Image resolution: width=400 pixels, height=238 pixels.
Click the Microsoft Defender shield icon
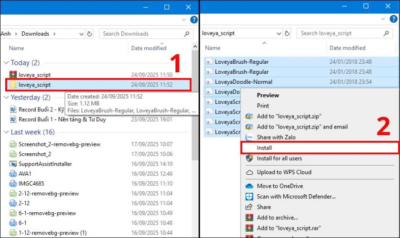click(249, 197)
